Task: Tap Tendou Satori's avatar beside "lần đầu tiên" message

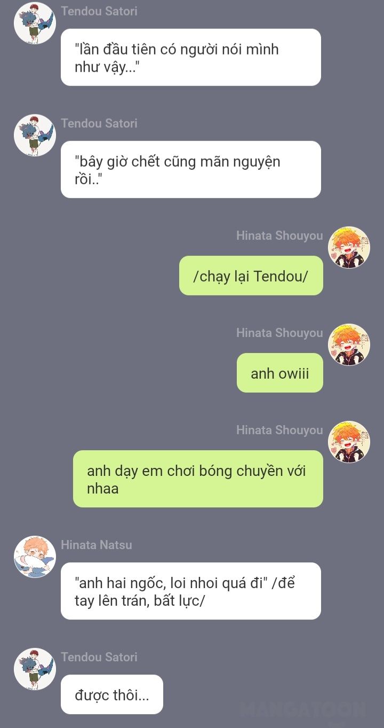Action: click(x=35, y=23)
